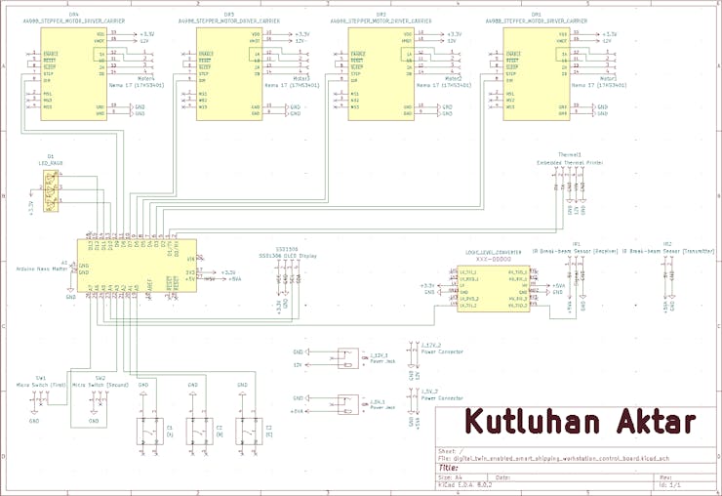722x496 pixels.
Task: Click the DR4 reference label
Action: click(74, 15)
